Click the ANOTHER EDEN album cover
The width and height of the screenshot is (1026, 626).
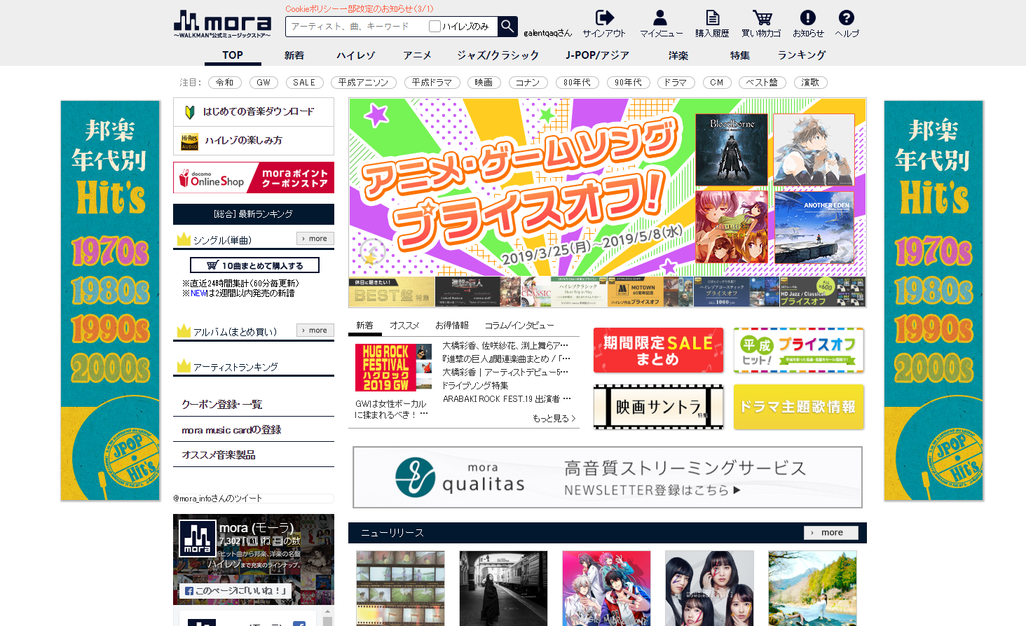[x=814, y=227]
